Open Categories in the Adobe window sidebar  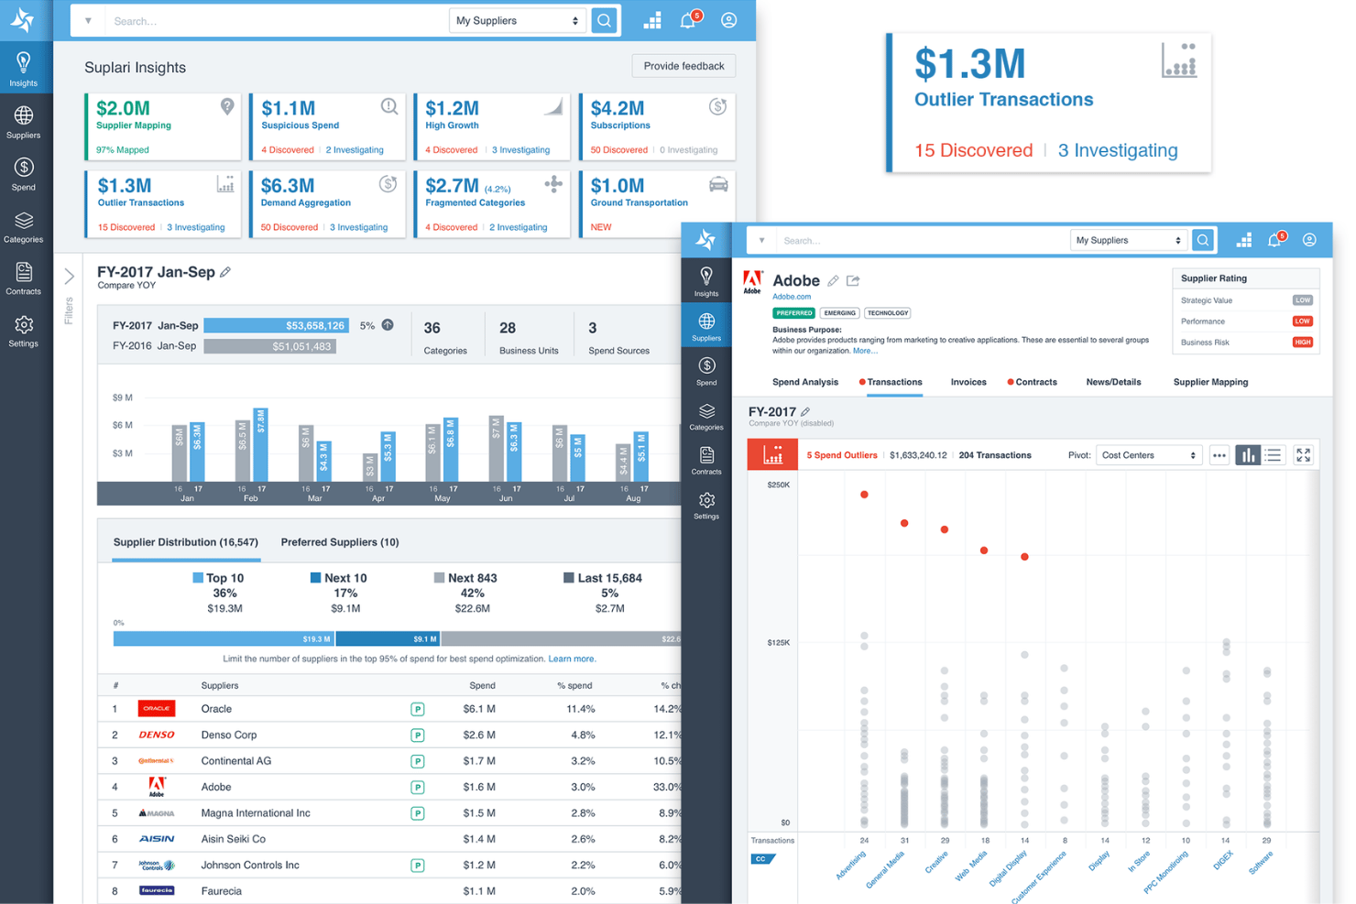pos(706,416)
